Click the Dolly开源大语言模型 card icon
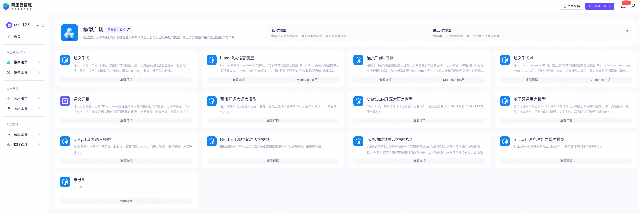Screen dimensions: 639x214 (65, 141)
